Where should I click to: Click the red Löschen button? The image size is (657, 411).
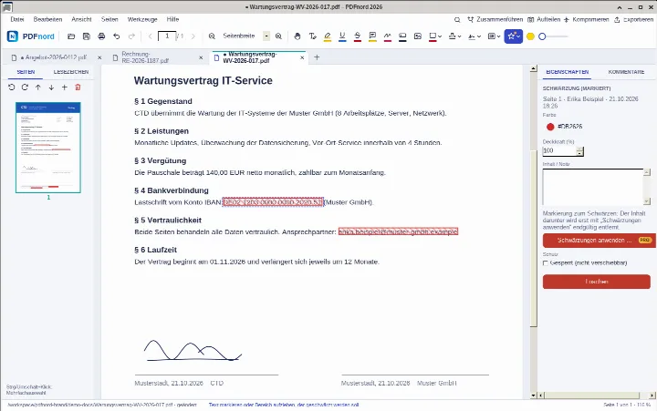tap(597, 282)
